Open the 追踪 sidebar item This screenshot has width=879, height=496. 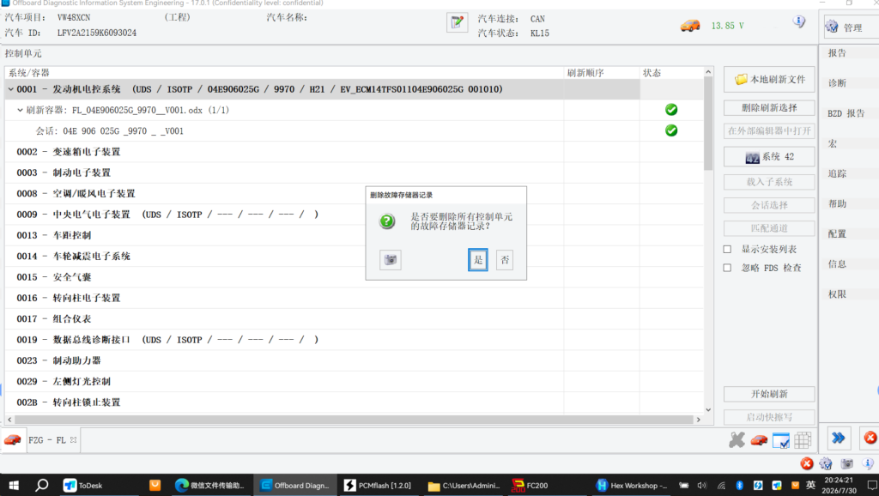[837, 173]
